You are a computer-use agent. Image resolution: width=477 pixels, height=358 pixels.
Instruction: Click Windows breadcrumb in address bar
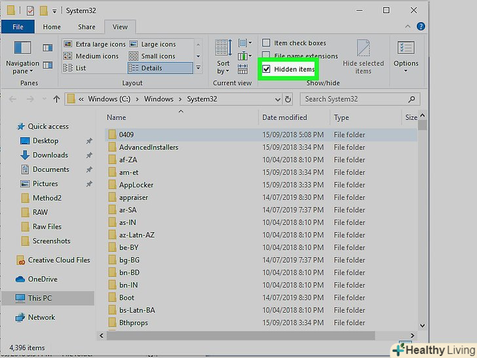click(x=159, y=99)
